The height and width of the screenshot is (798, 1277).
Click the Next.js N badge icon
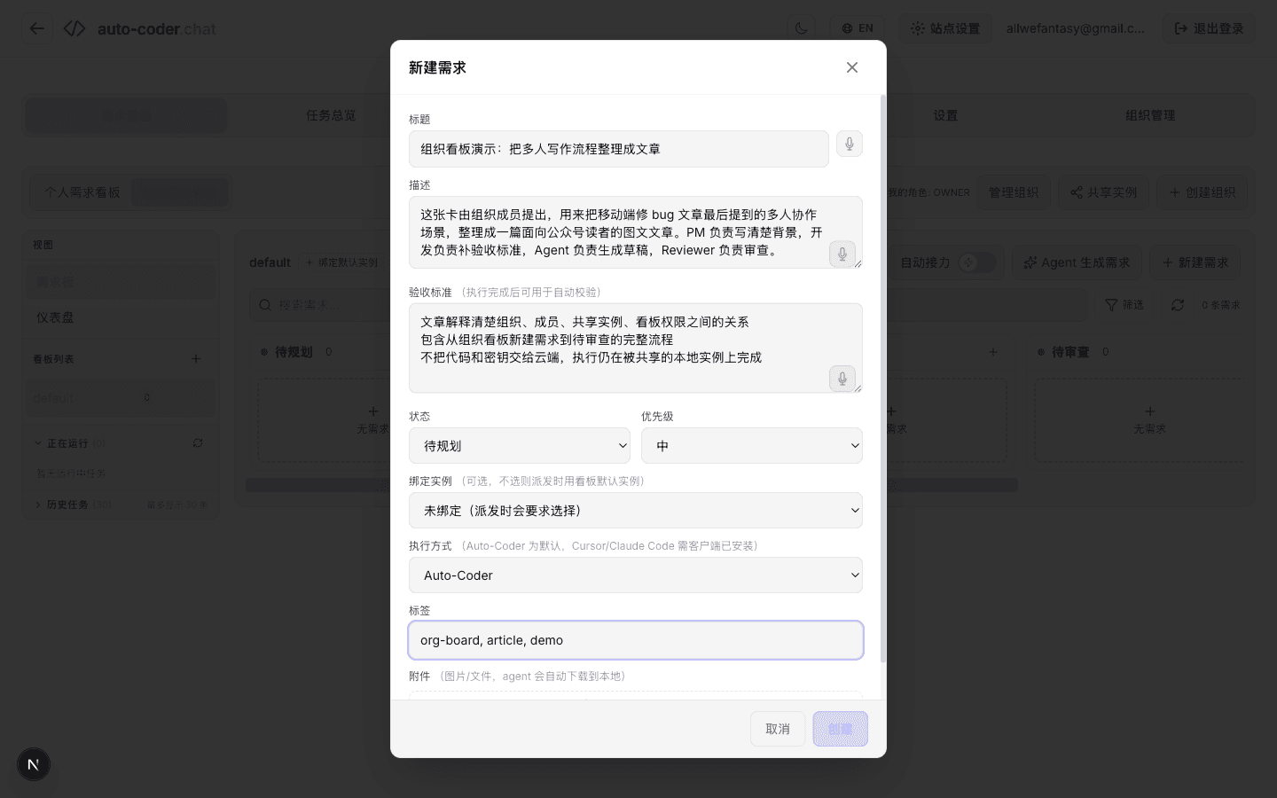[x=34, y=764]
